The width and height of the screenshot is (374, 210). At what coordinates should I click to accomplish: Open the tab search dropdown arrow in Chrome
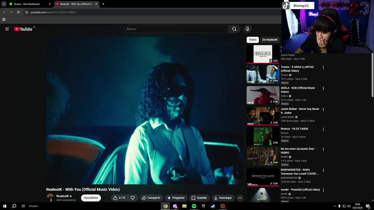[4, 4]
